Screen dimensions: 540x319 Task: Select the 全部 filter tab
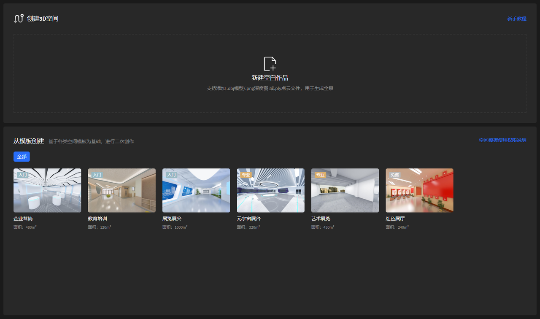(22, 157)
